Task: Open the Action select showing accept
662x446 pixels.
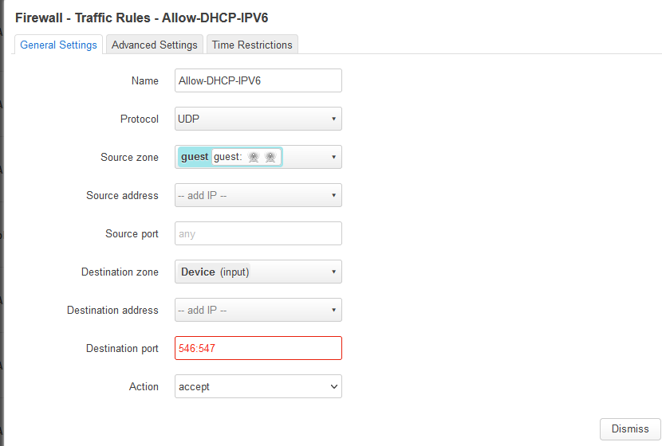Action: pos(258,386)
